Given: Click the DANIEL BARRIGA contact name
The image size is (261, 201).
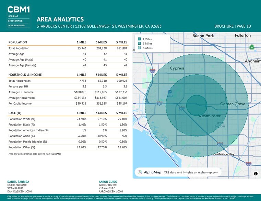Looking at the screenshot, I should 18,182.
